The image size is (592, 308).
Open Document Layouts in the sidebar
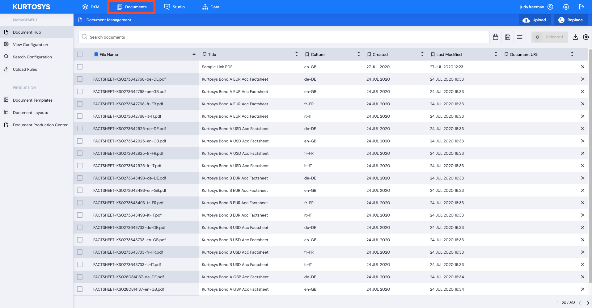[x=30, y=112]
